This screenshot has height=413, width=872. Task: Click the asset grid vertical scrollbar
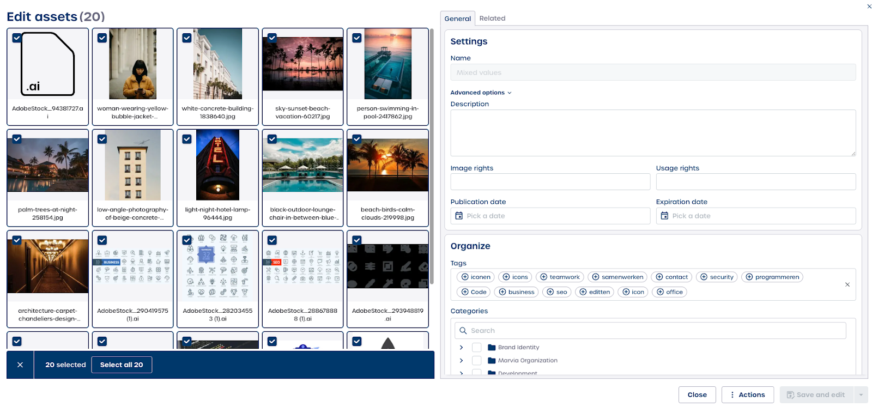(432, 158)
